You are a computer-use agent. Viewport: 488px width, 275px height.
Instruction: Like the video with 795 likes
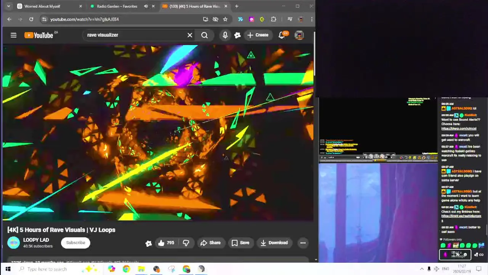[x=166, y=243]
